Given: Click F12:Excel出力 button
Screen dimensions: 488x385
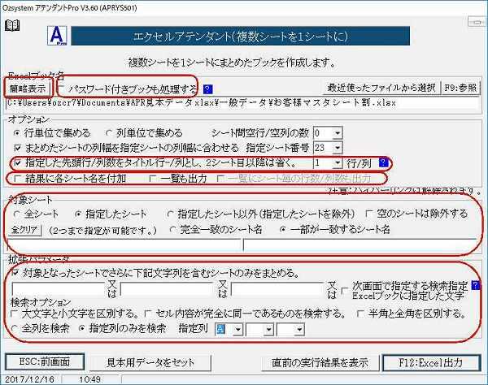Looking at the screenshot, I should [431, 362].
